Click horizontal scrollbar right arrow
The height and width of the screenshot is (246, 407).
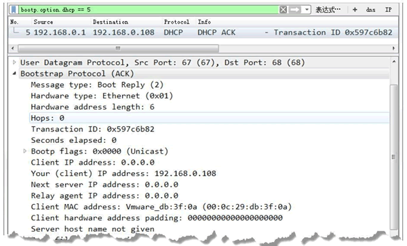tap(393, 48)
